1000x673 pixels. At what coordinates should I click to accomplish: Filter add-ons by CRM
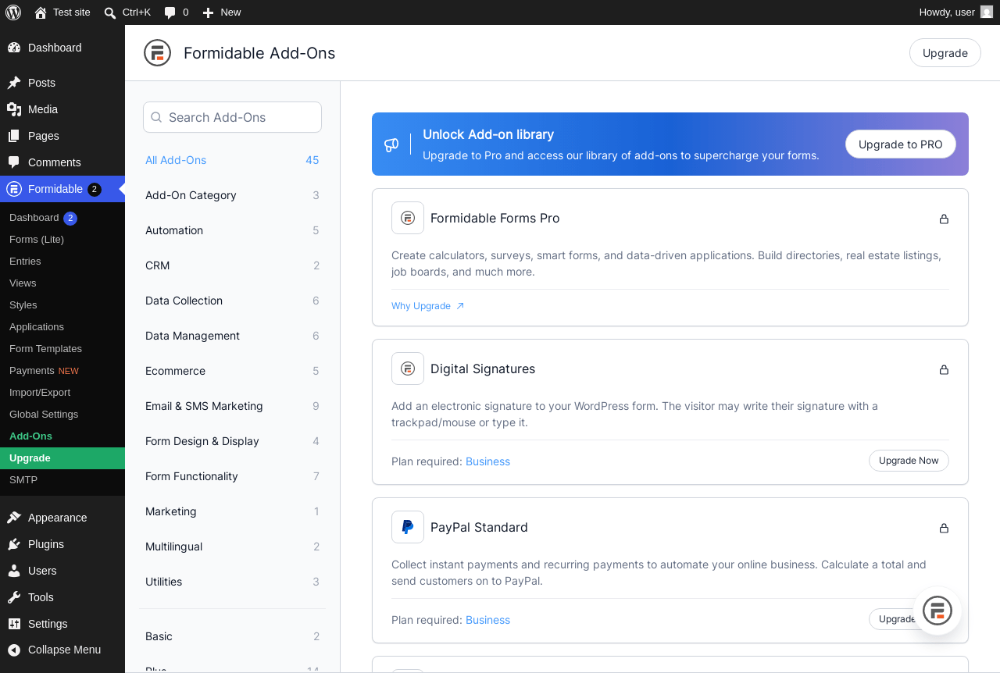tap(232, 265)
